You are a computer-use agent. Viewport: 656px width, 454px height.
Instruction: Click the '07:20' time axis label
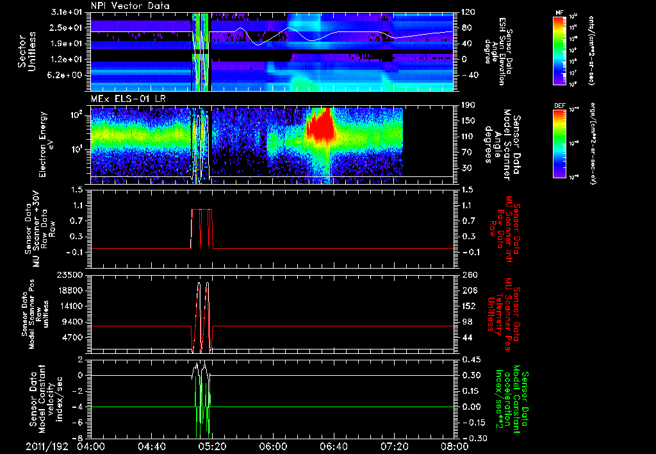394,446
